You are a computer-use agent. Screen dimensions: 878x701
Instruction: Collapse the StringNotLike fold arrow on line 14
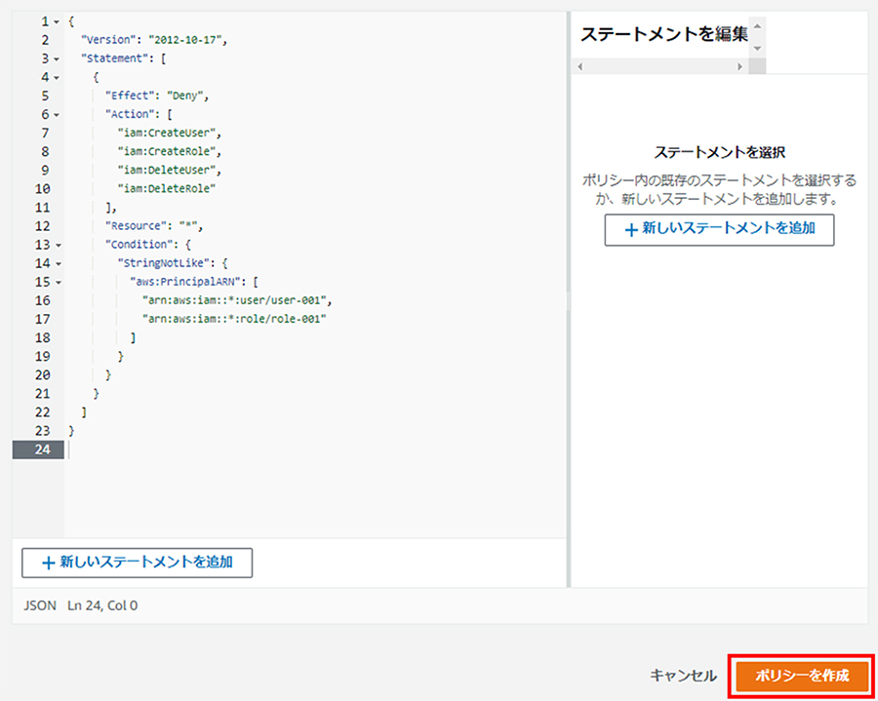[x=59, y=264]
